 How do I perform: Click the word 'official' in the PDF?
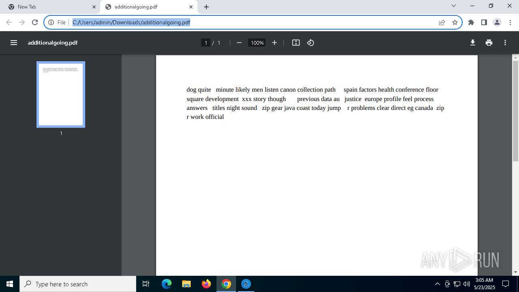[x=215, y=117]
